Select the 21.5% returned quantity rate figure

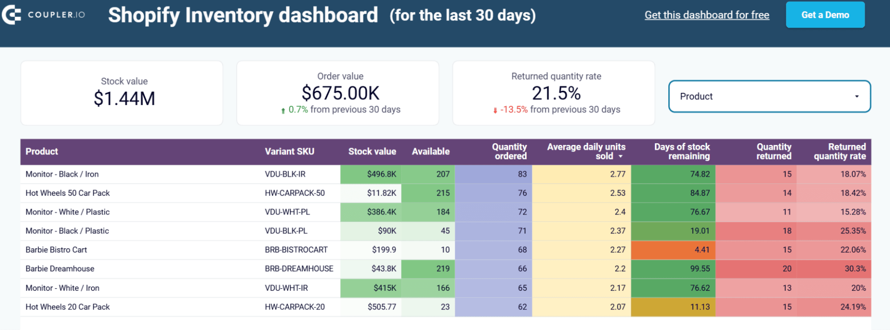pyautogui.click(x=556, y=93)
